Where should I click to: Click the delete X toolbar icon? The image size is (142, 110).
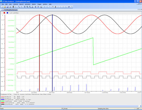(x=16, y=7)
